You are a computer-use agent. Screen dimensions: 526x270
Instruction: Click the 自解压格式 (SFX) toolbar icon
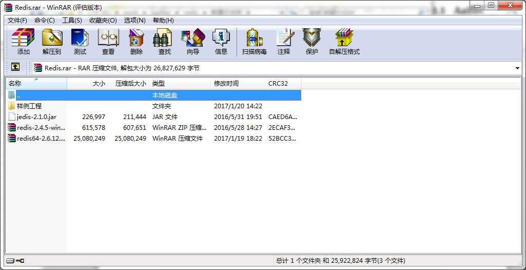pyautogui.click(x=344, y=37)
